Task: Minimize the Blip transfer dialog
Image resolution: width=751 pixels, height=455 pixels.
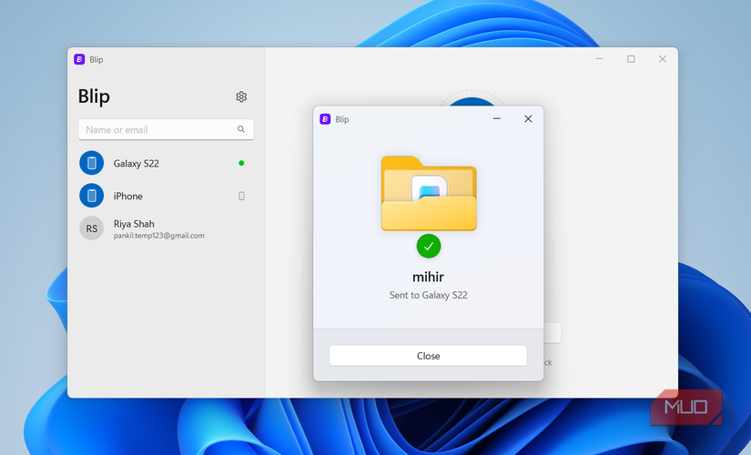Action: (497, 119)
